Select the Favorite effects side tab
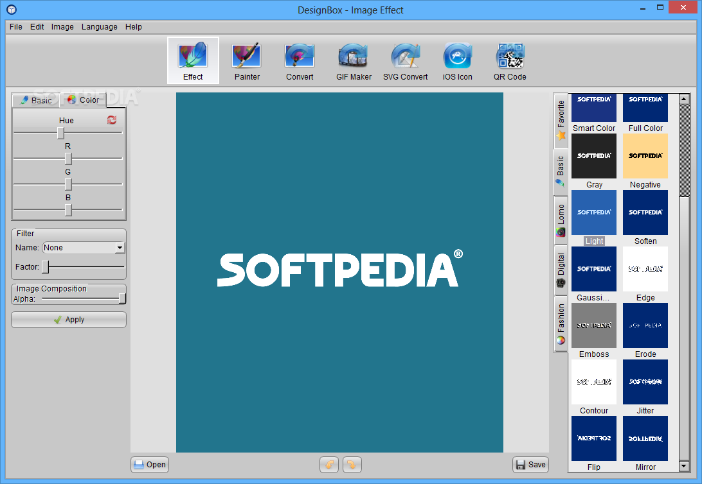The image size is (702, 484). pos(561,121)
